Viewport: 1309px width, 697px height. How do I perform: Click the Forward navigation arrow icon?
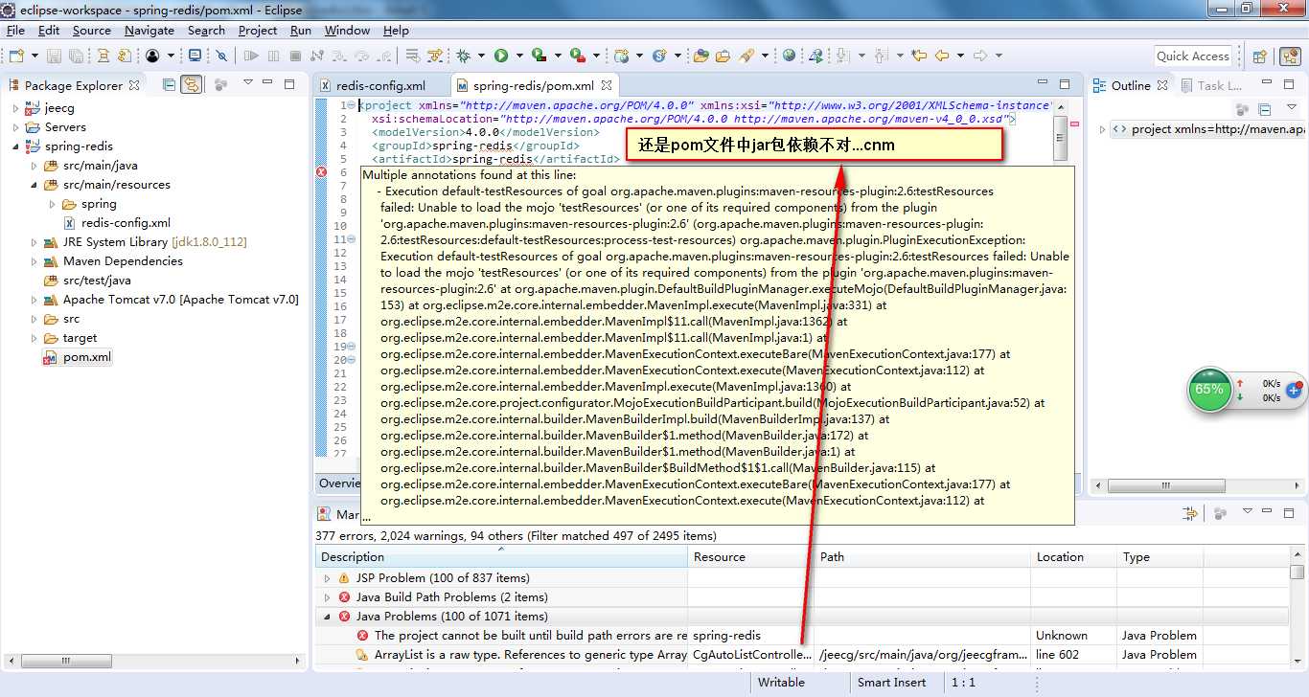[x=979, y=56]
